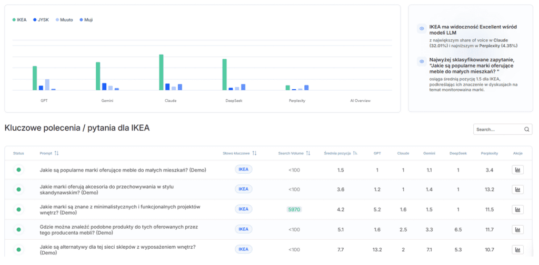Click Perplexity column header in table
The image size is (539, 265).
tap(490, 153)
